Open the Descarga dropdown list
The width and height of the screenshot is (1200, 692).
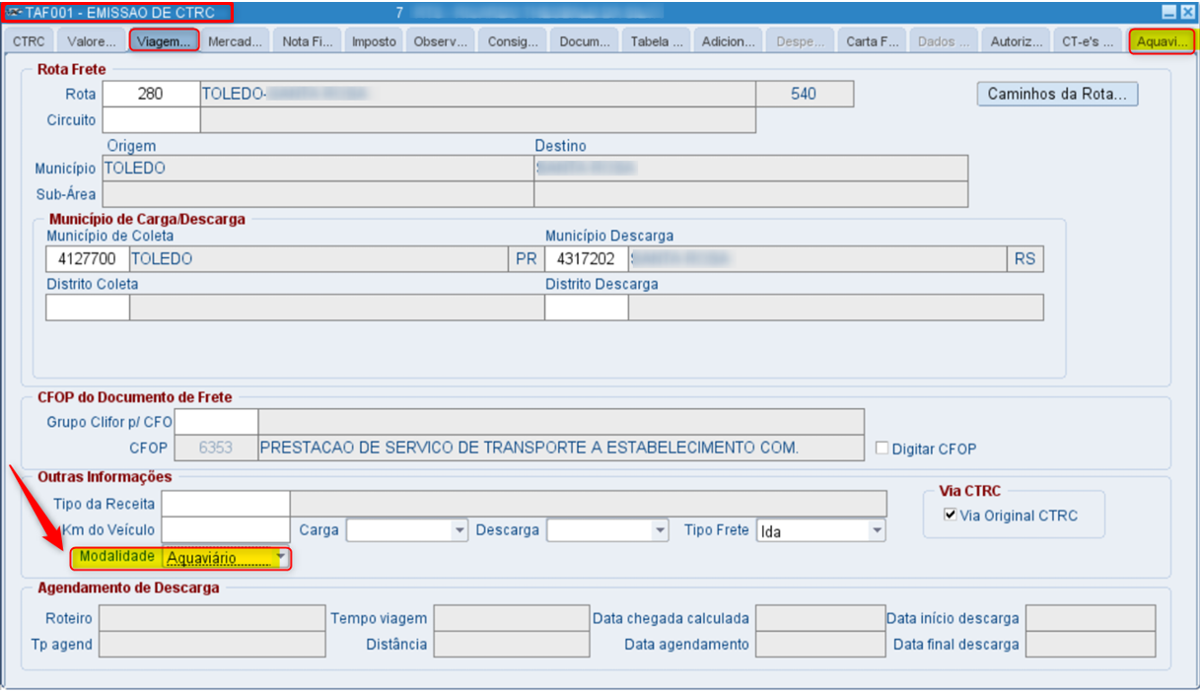pyautogui.click(x=661, y=530)
